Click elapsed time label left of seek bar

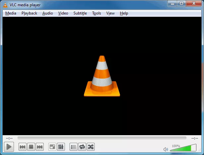[x=9, y=138]
